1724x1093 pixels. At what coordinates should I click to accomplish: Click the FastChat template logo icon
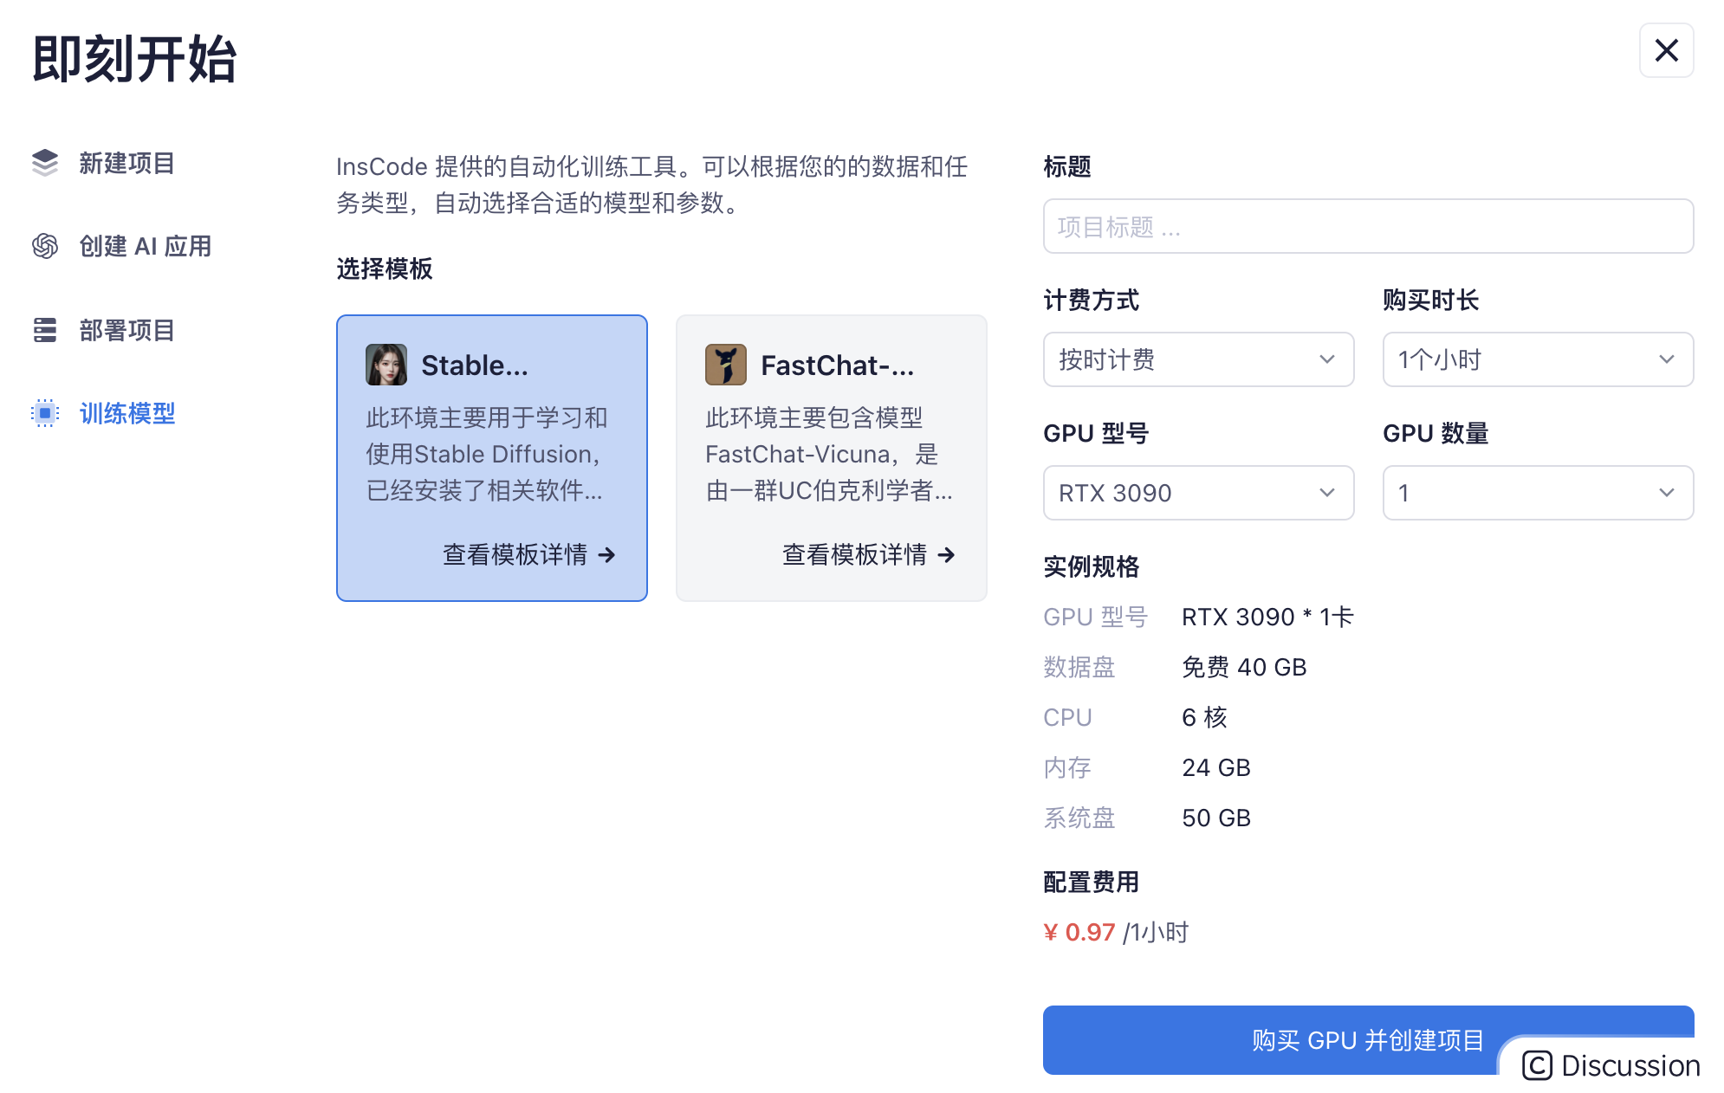725,365
